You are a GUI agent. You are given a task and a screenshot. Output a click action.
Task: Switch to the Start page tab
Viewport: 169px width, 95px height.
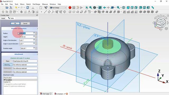[46, 94]
